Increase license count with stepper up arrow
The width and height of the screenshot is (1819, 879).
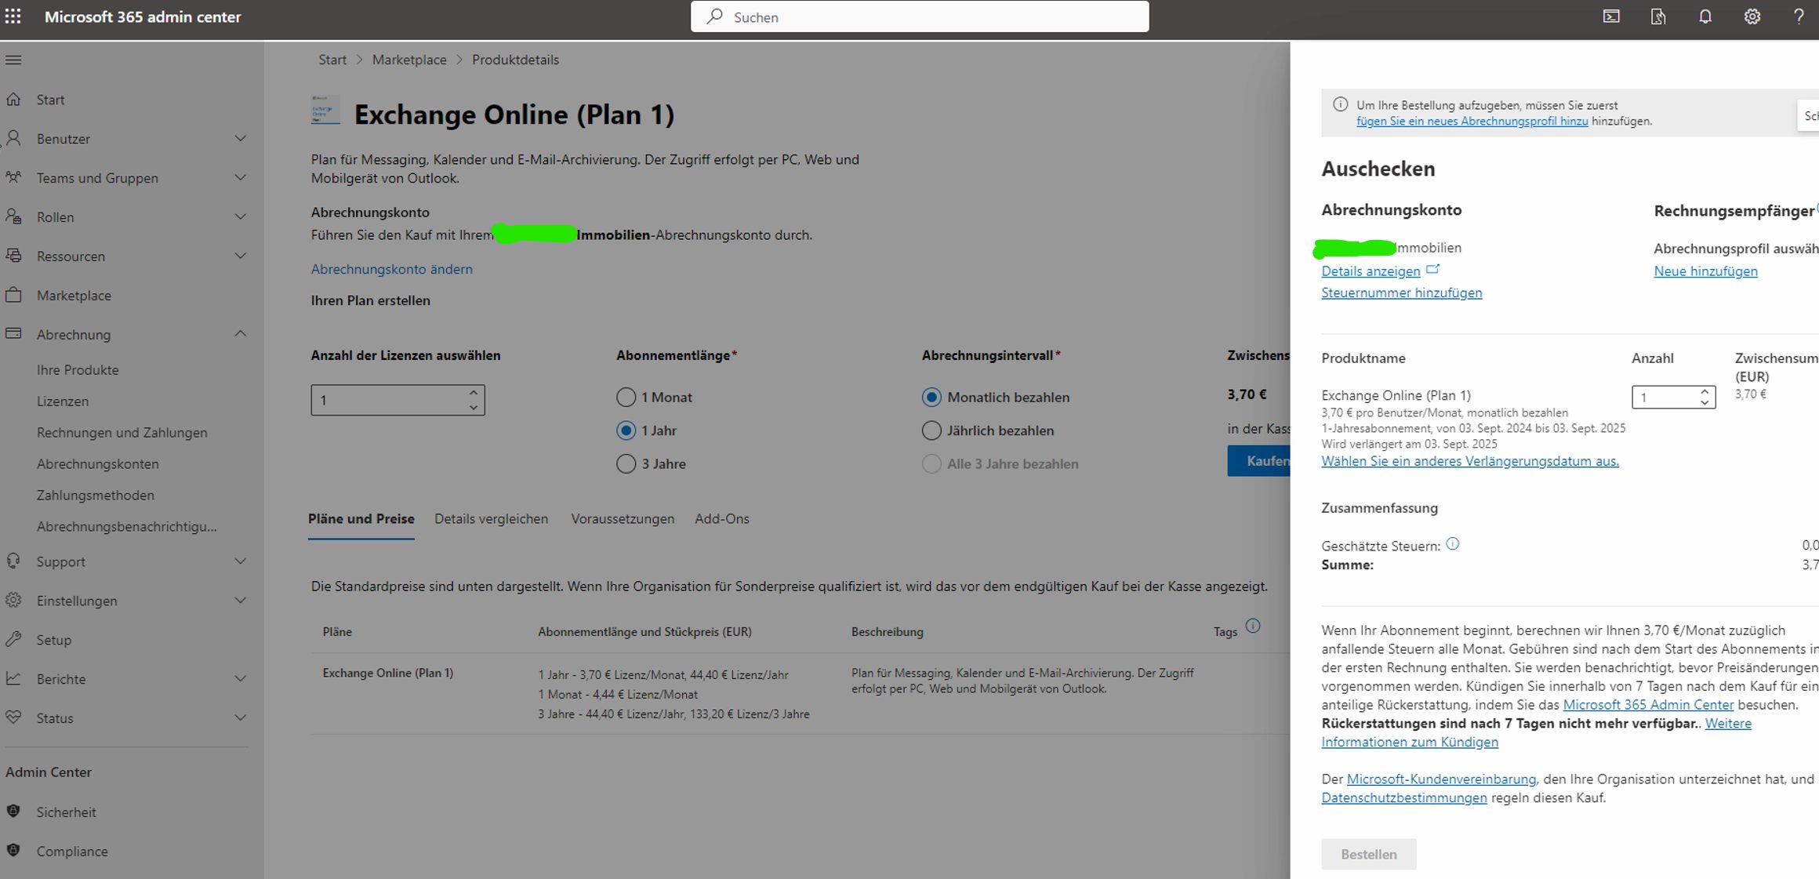[x=473, y=393]
